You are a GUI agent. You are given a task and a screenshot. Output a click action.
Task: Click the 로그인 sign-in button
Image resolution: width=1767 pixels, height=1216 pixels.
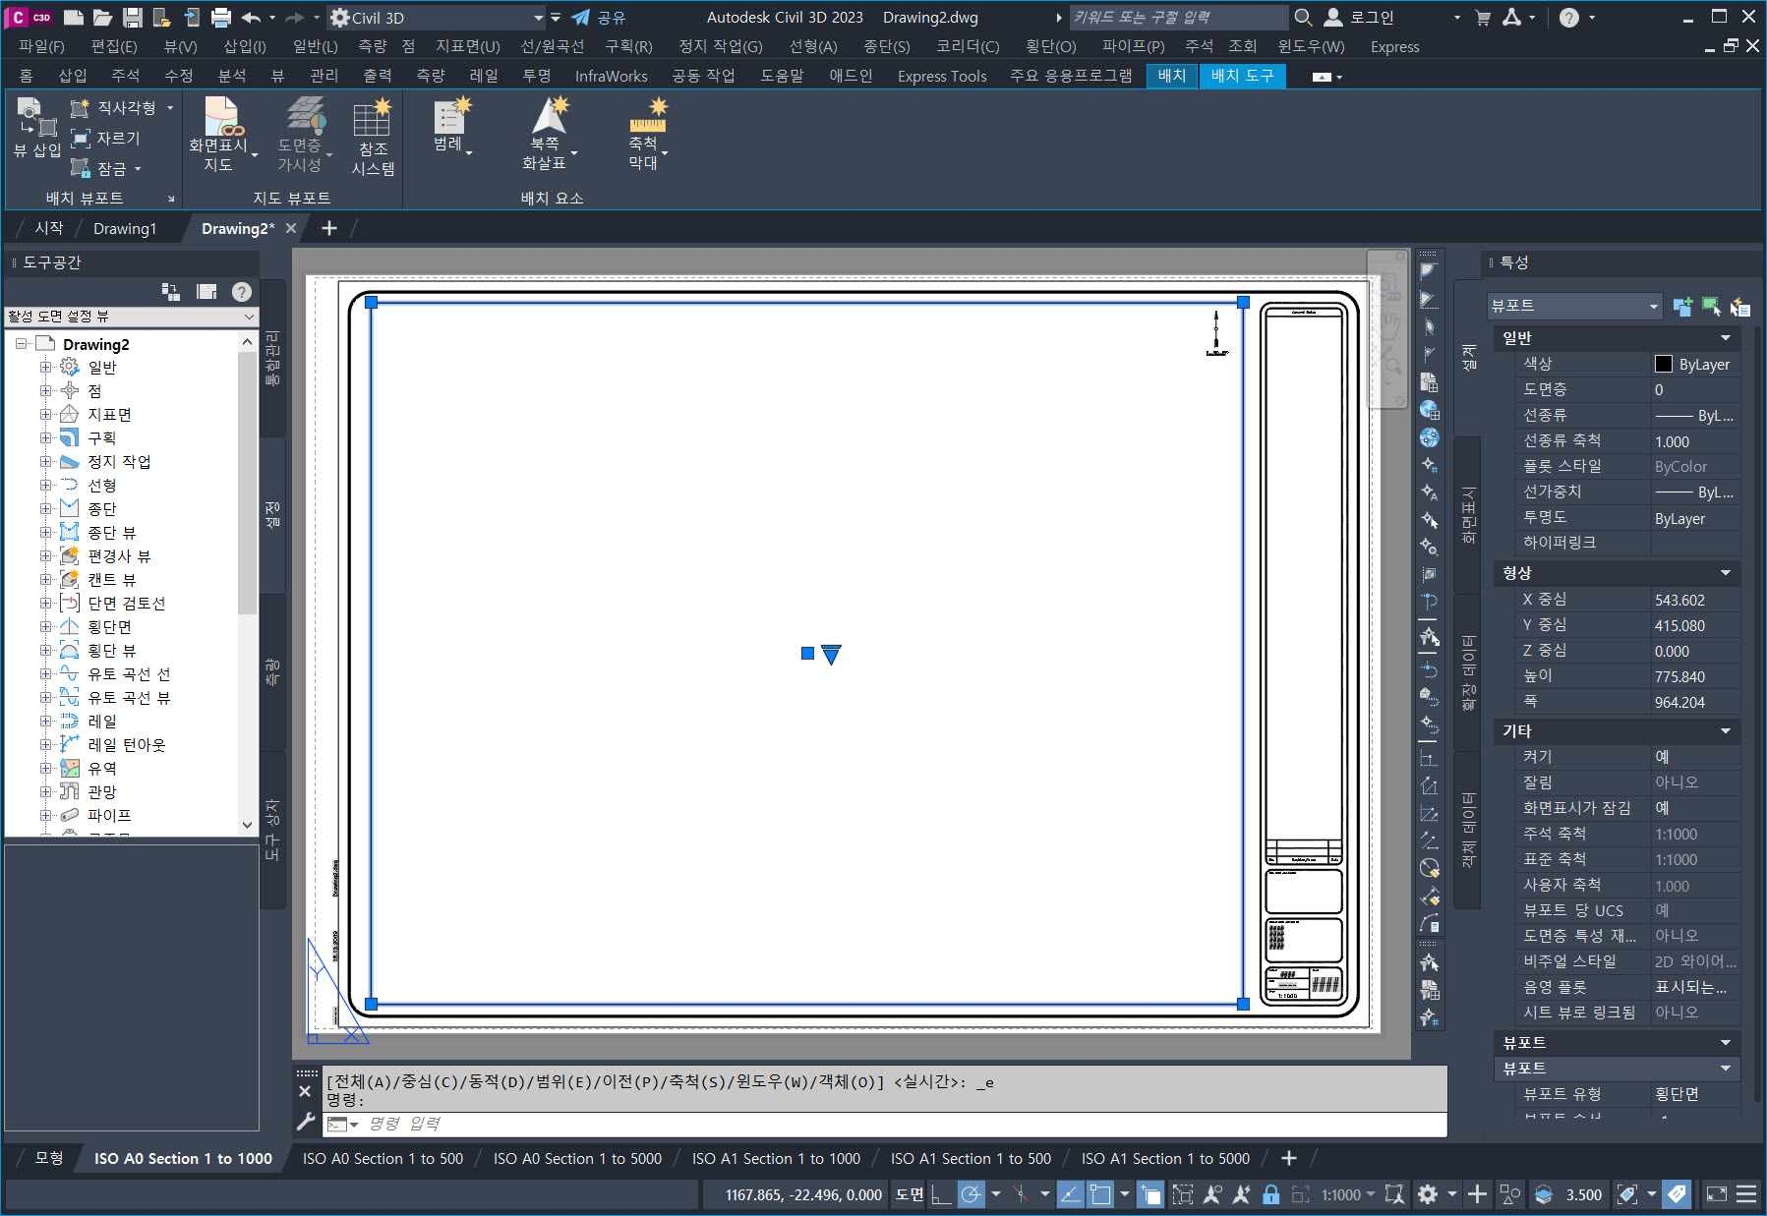pos(1361,18)
